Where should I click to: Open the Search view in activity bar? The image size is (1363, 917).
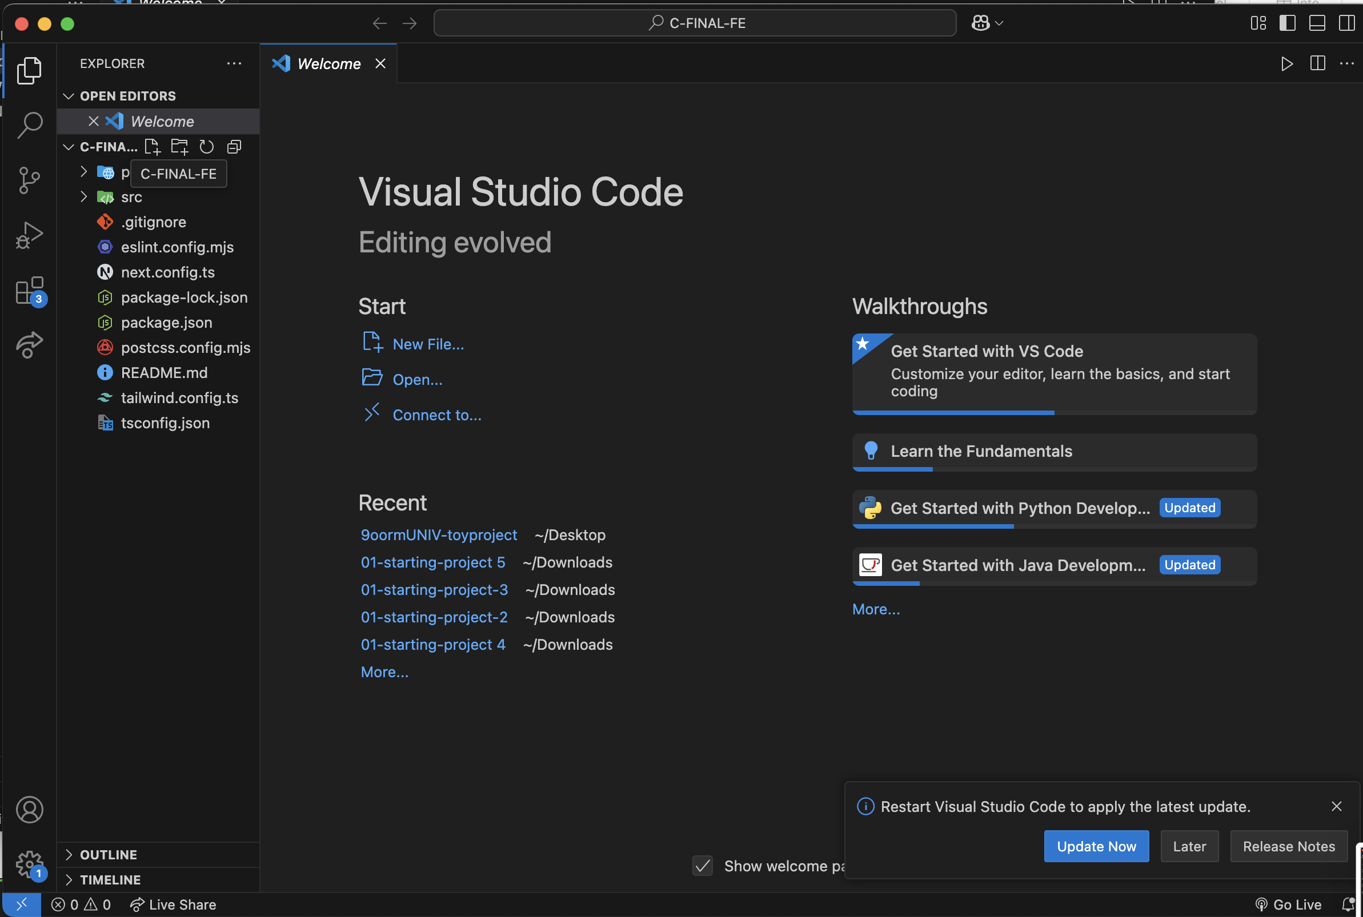point(29,124)
